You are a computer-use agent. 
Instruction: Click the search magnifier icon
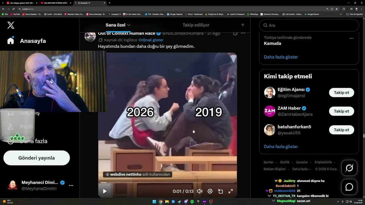click(x=265, y=25)
